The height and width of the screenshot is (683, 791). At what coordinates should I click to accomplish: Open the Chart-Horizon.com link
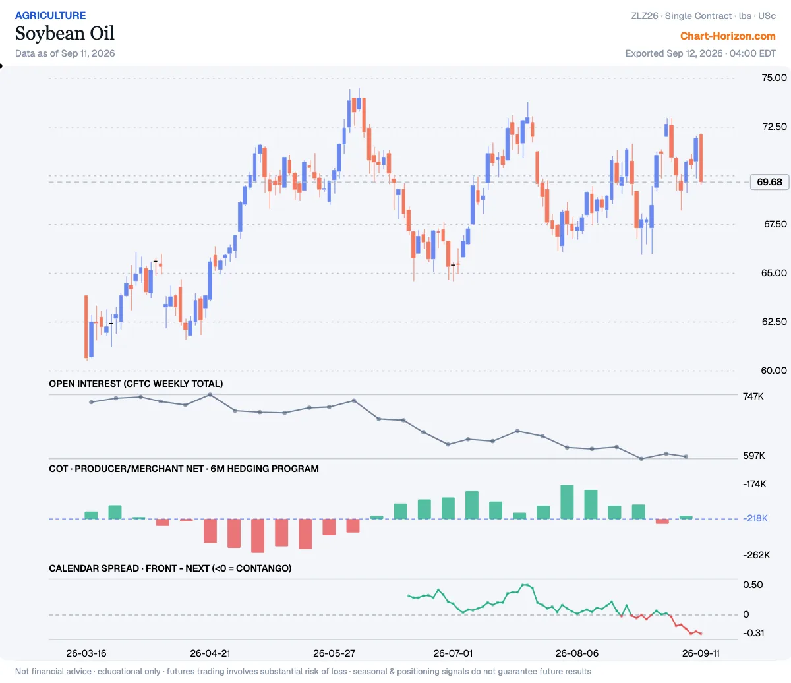728,36
